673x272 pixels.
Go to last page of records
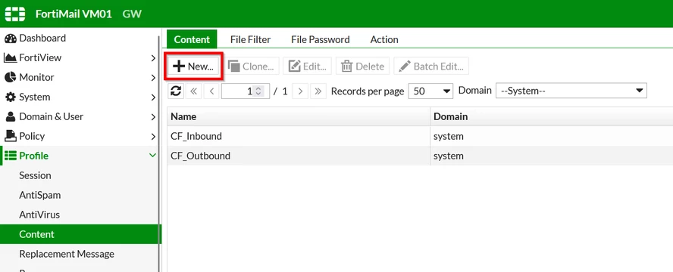(318, 91)
